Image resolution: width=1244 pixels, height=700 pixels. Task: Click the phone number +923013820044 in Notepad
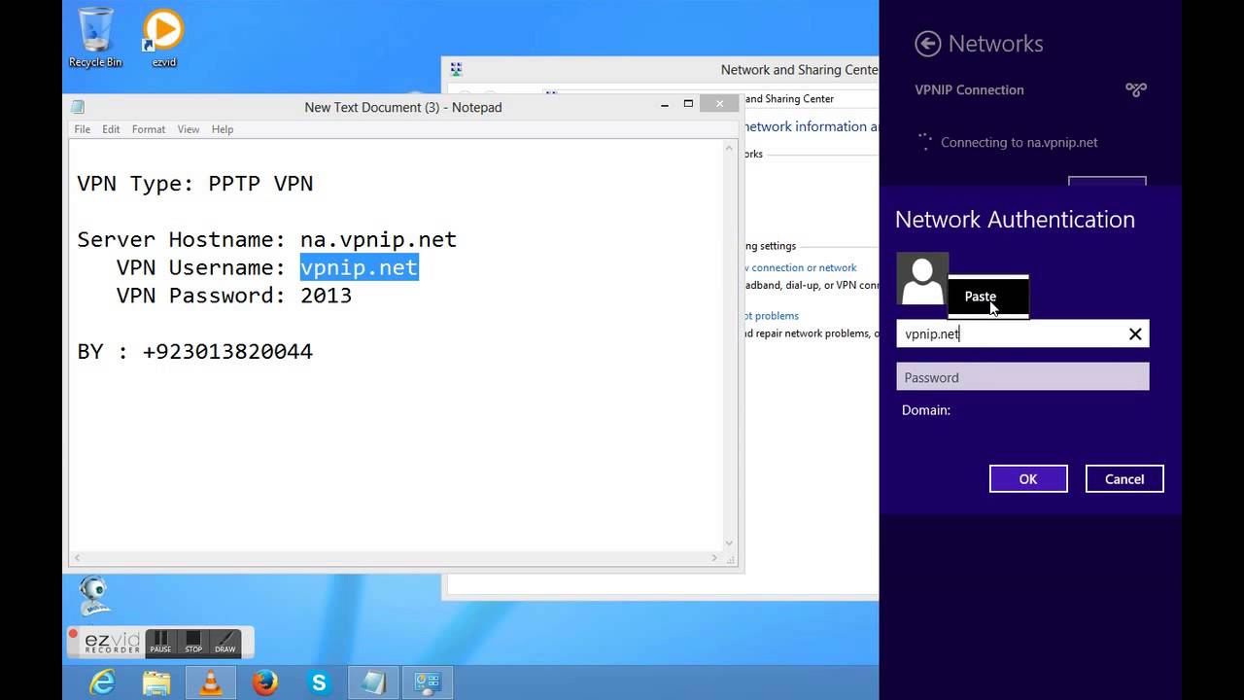click(227, 351)
